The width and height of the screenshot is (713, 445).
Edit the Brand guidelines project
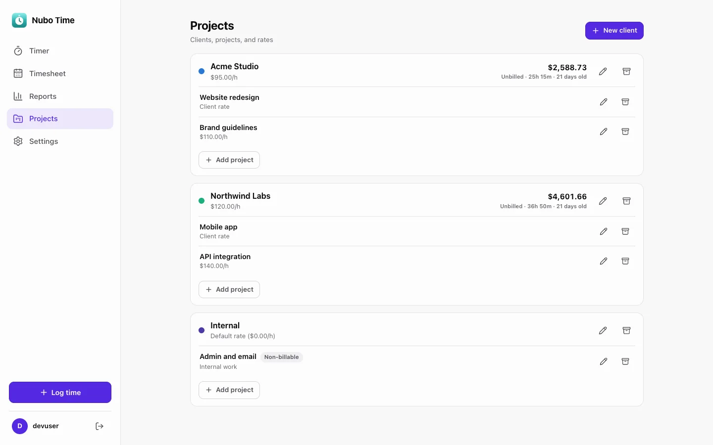coord(604,132)
